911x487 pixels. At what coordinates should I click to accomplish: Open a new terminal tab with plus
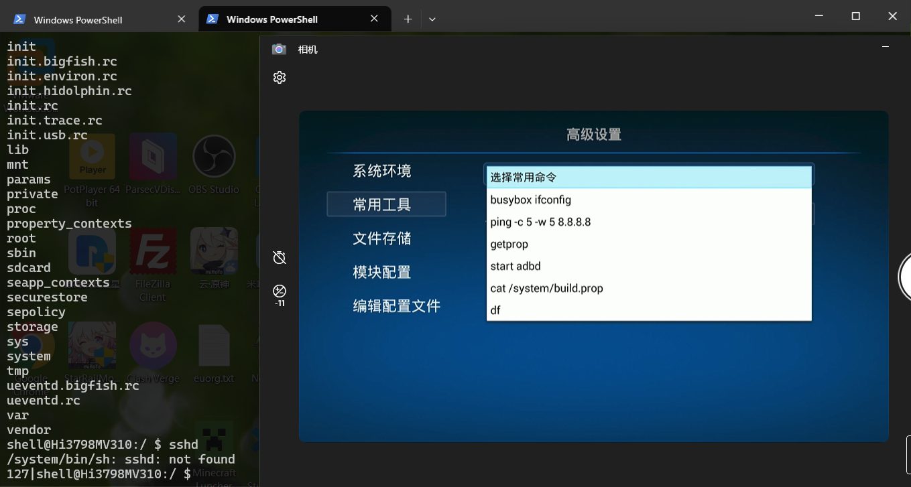[408, 19]
